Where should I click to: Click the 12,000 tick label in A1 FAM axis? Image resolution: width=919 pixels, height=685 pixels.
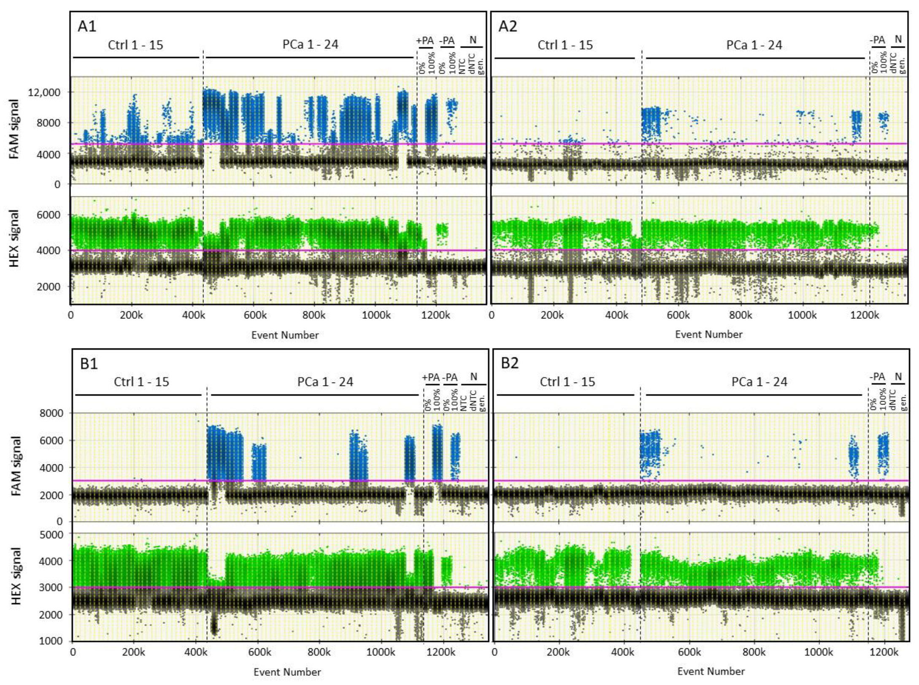tap(44, 92)
